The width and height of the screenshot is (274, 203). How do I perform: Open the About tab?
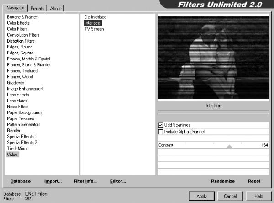[55, 8]
